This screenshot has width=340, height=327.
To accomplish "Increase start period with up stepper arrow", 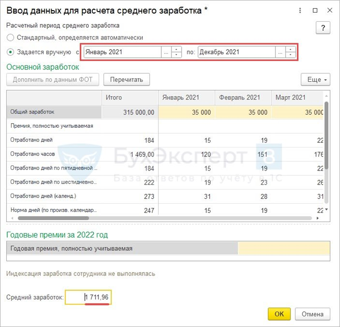I will tap(176, 50).
